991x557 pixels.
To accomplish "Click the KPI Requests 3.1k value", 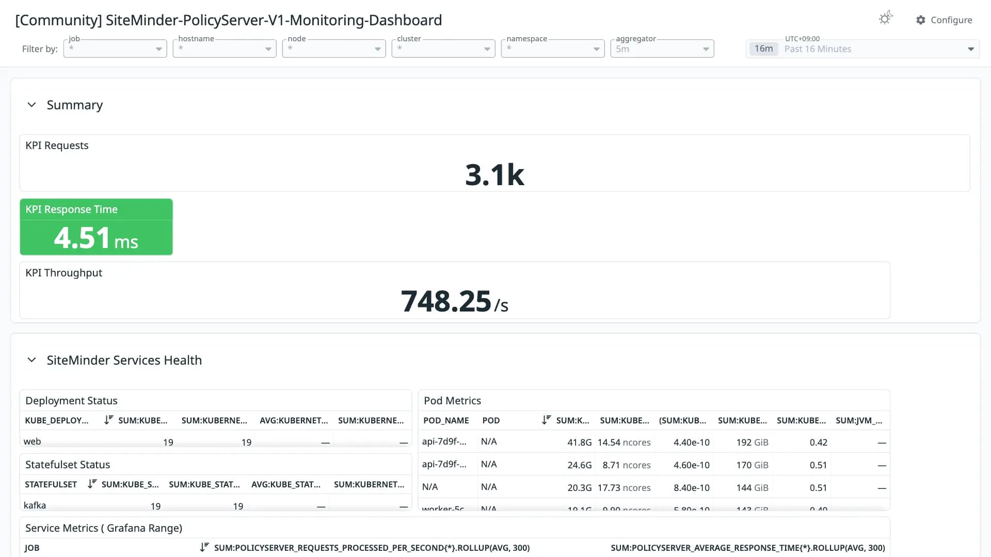I will coord(494,174).
